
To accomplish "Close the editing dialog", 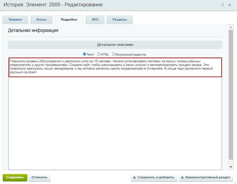I will (x=229, y=5).
